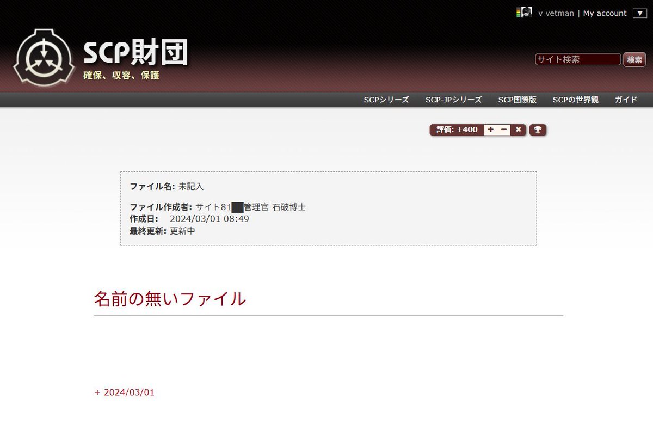Open the SCPの世界観 menu
653x424 pixels.
tap(575, 100)
